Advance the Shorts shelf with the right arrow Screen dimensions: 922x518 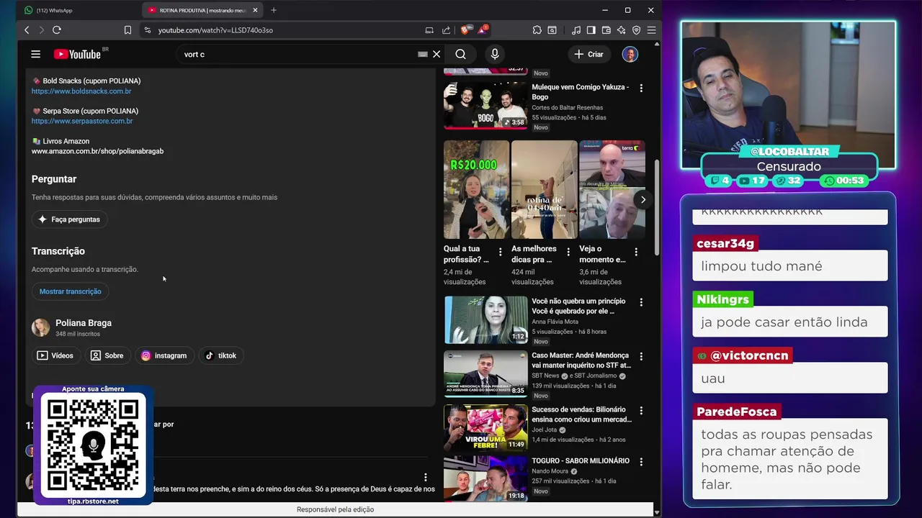pos(643,199)
